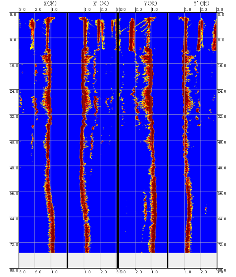Pick the 40.0 depth label on right axis

point(222,142)
